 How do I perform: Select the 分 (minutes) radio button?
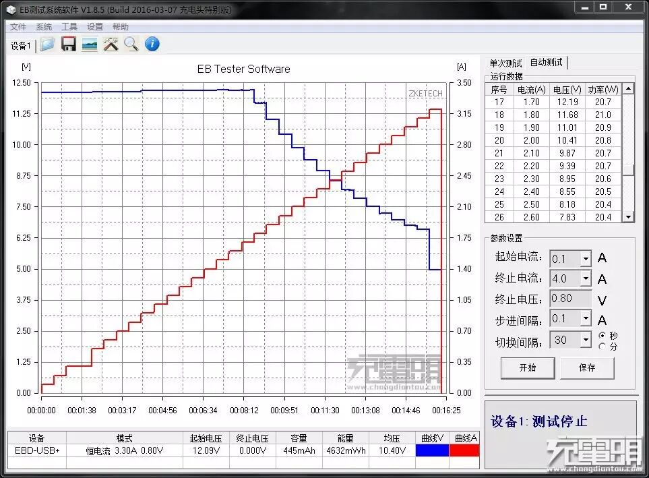pyautogui.click(x=602, y=347)
